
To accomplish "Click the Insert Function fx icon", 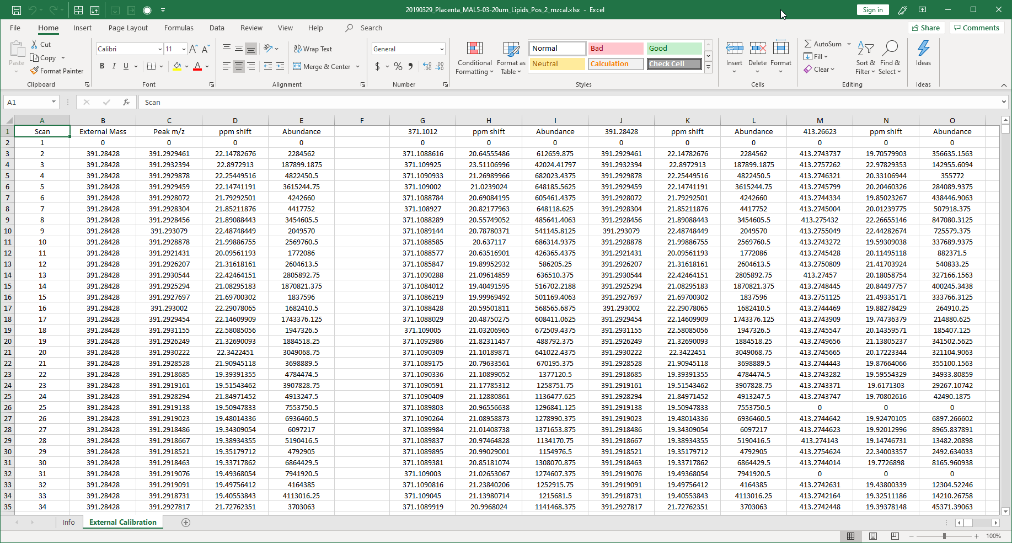I will [126, 102].
